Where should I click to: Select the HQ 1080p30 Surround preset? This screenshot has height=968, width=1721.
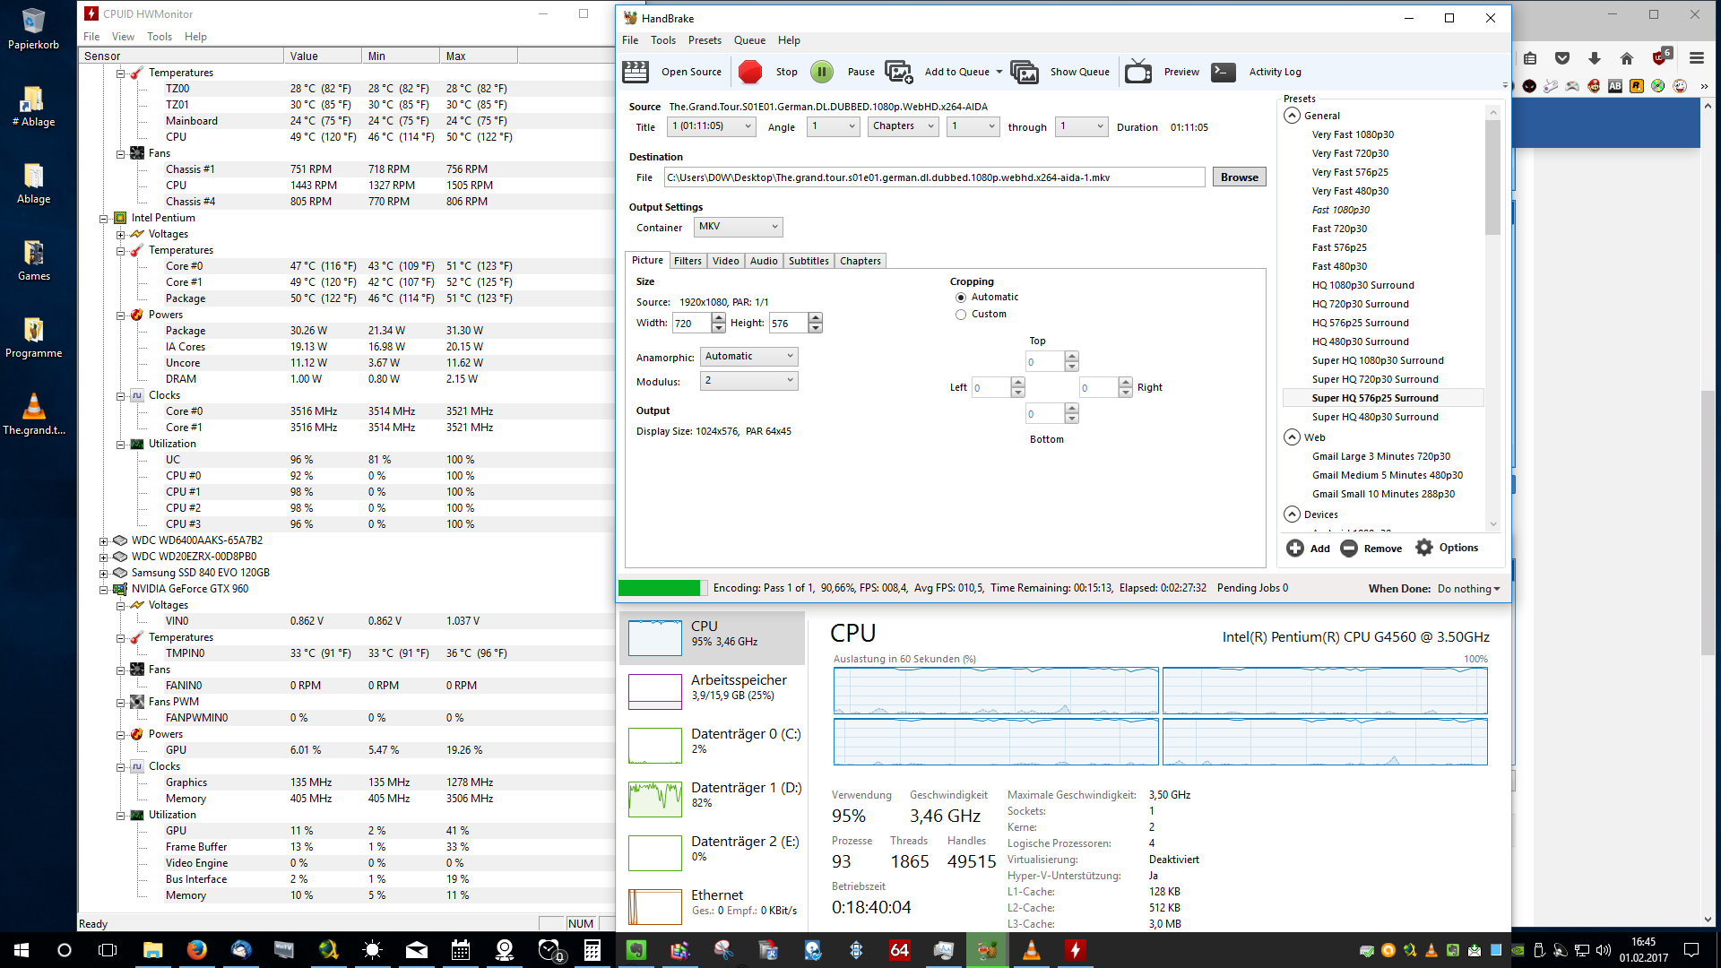coord(1362,285)
